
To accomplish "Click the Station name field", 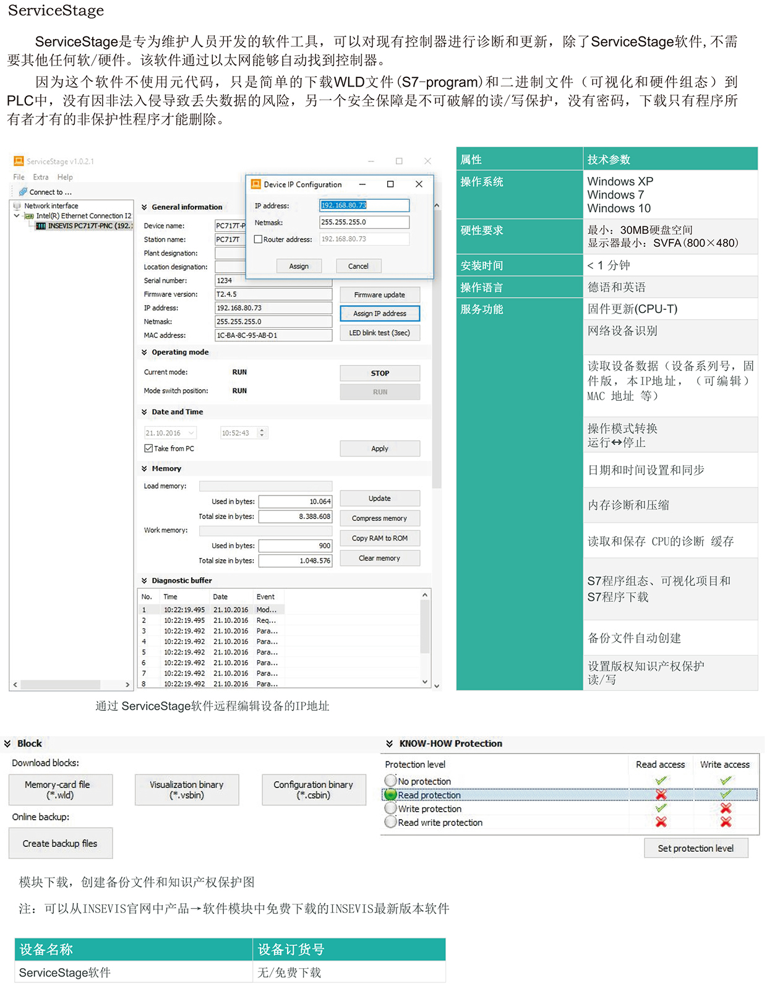I will 230,240.
